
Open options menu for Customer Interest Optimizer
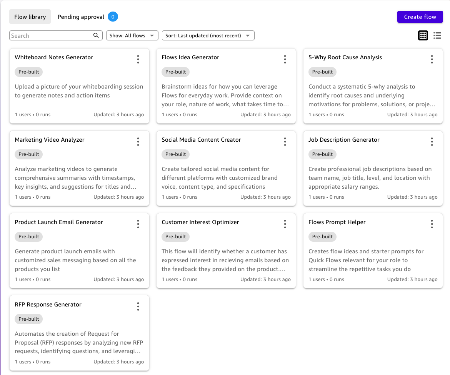(285, 224)
